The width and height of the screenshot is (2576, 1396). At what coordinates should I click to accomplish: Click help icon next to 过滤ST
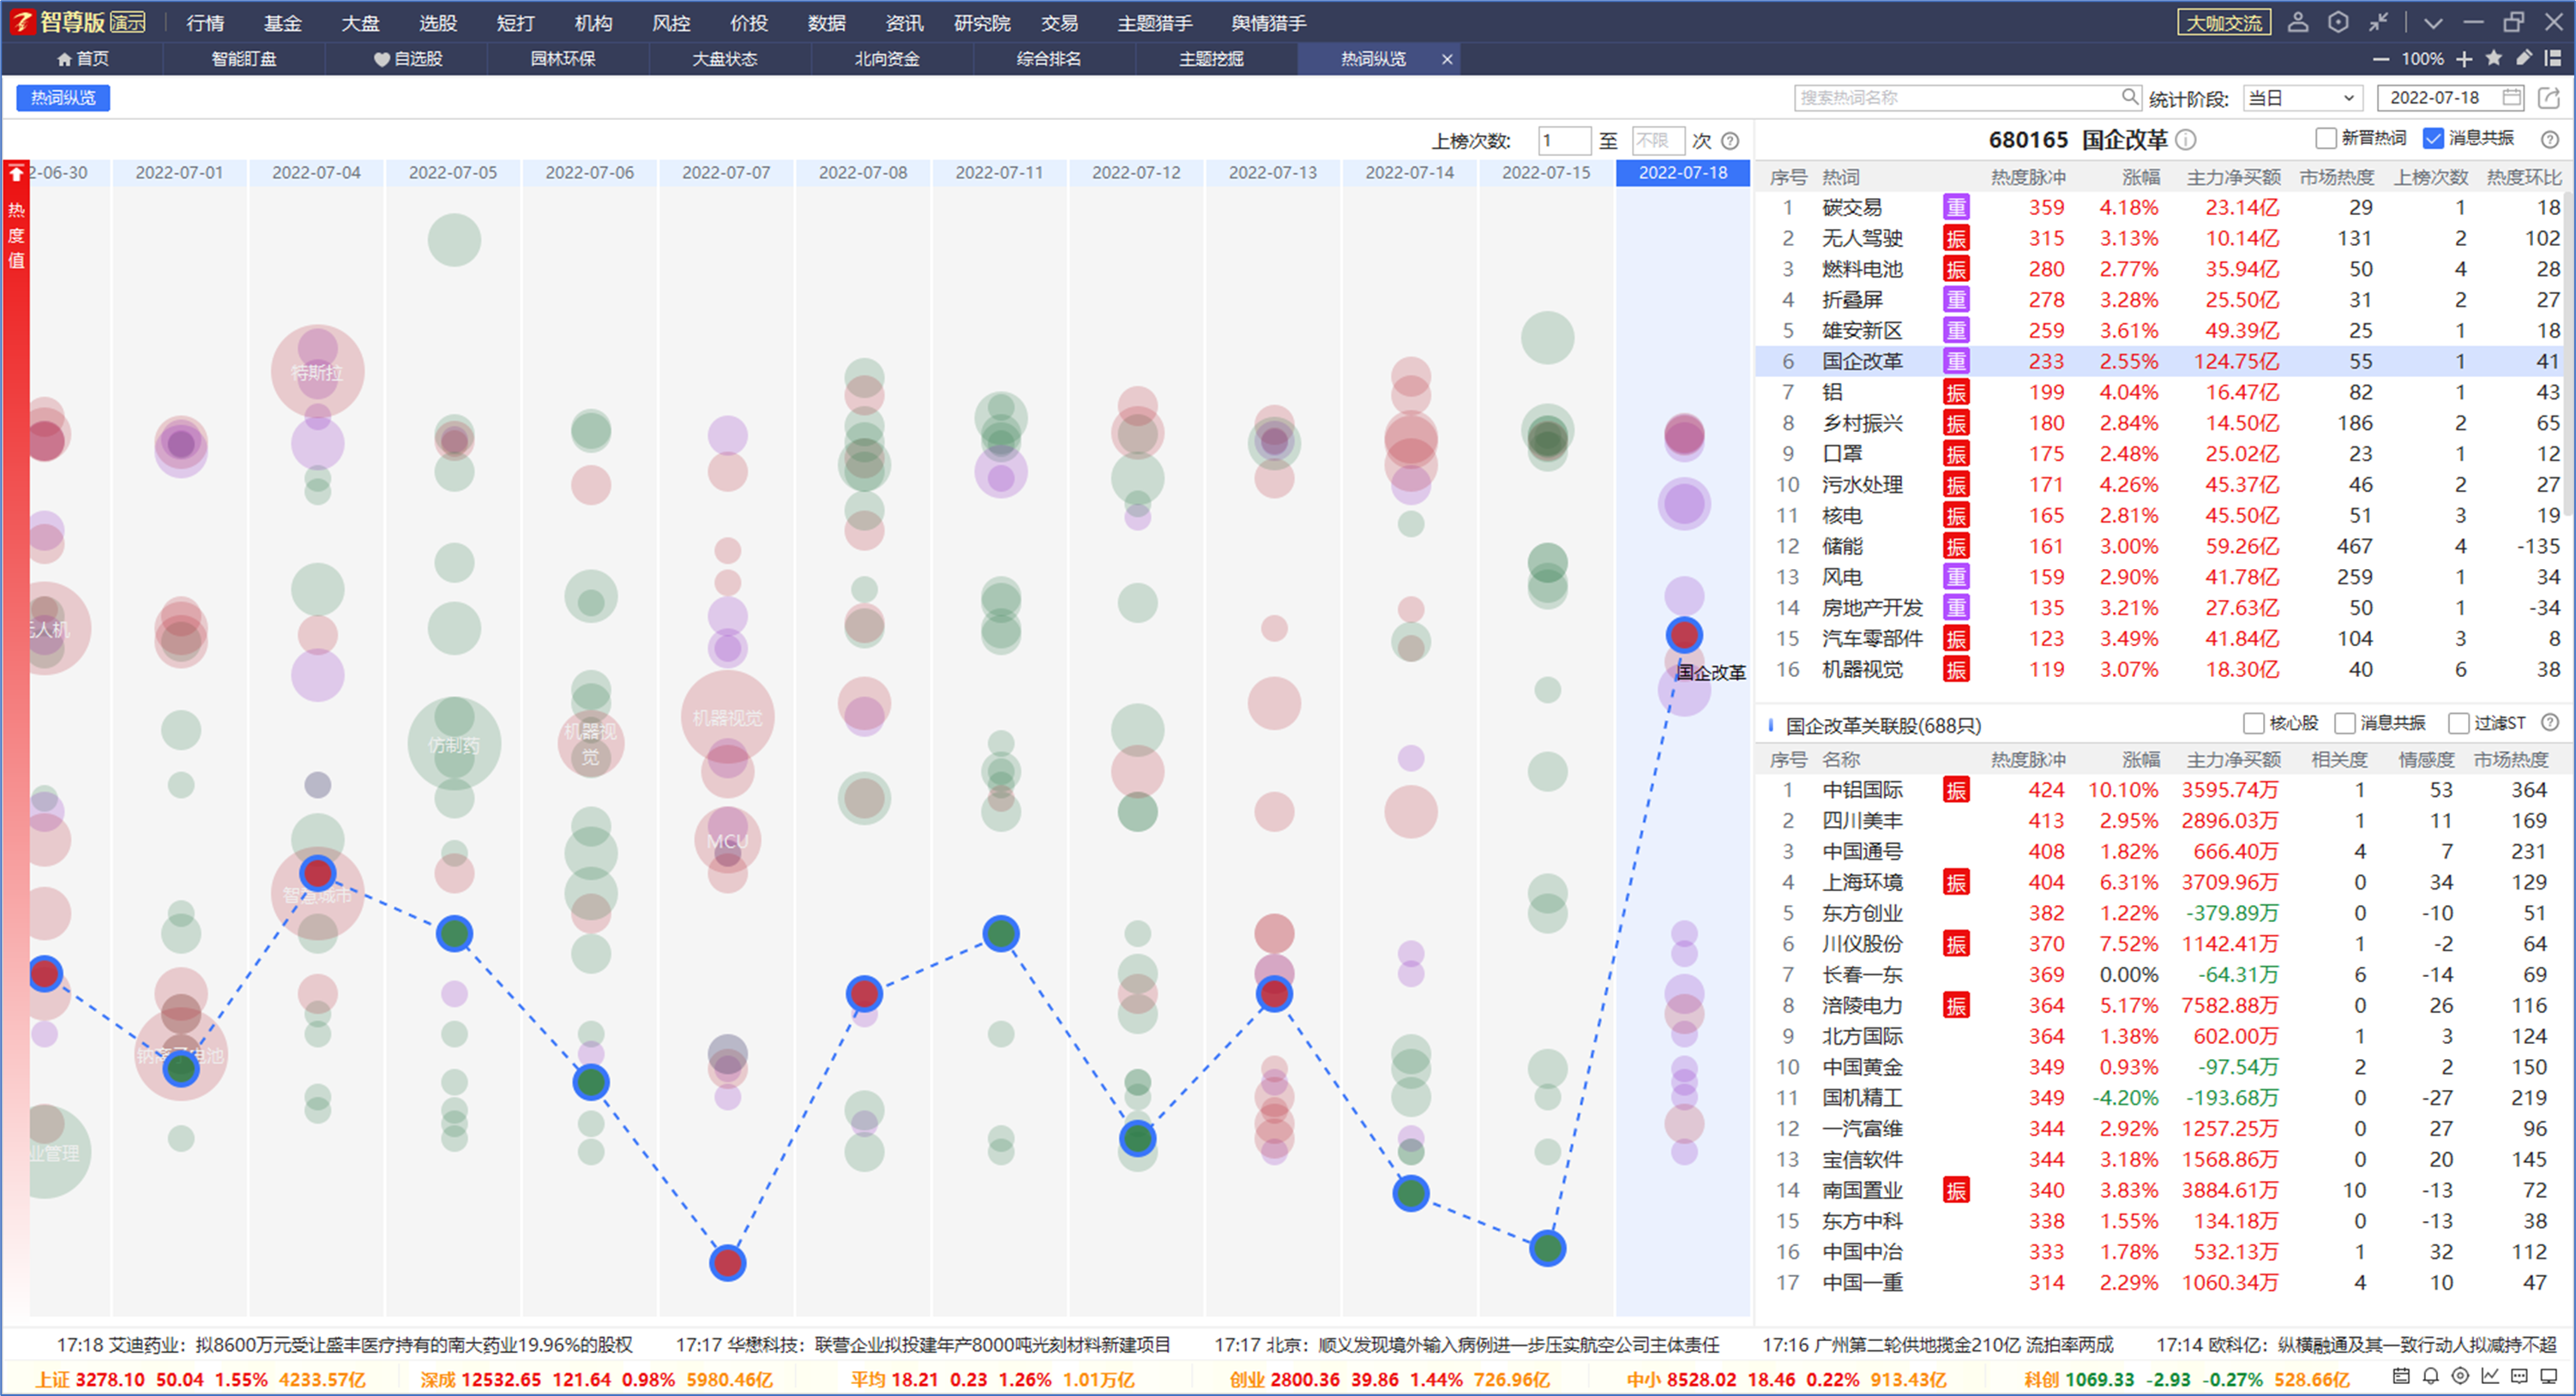coord(2550,722)
